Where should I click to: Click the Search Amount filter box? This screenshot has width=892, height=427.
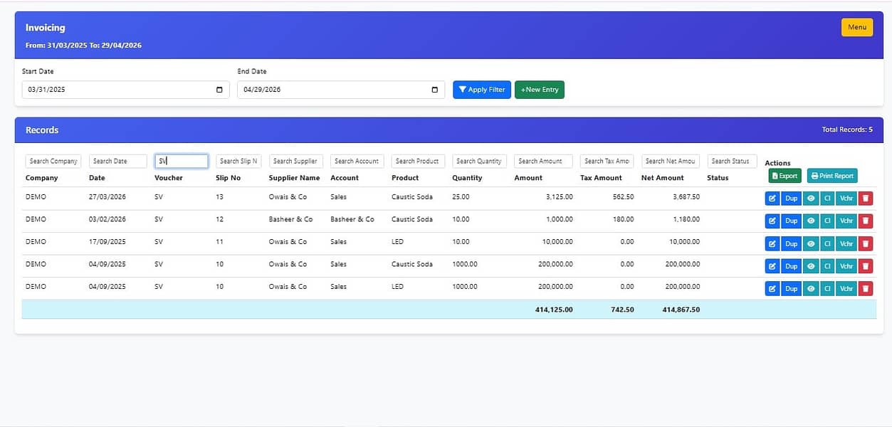coord(544,162)
